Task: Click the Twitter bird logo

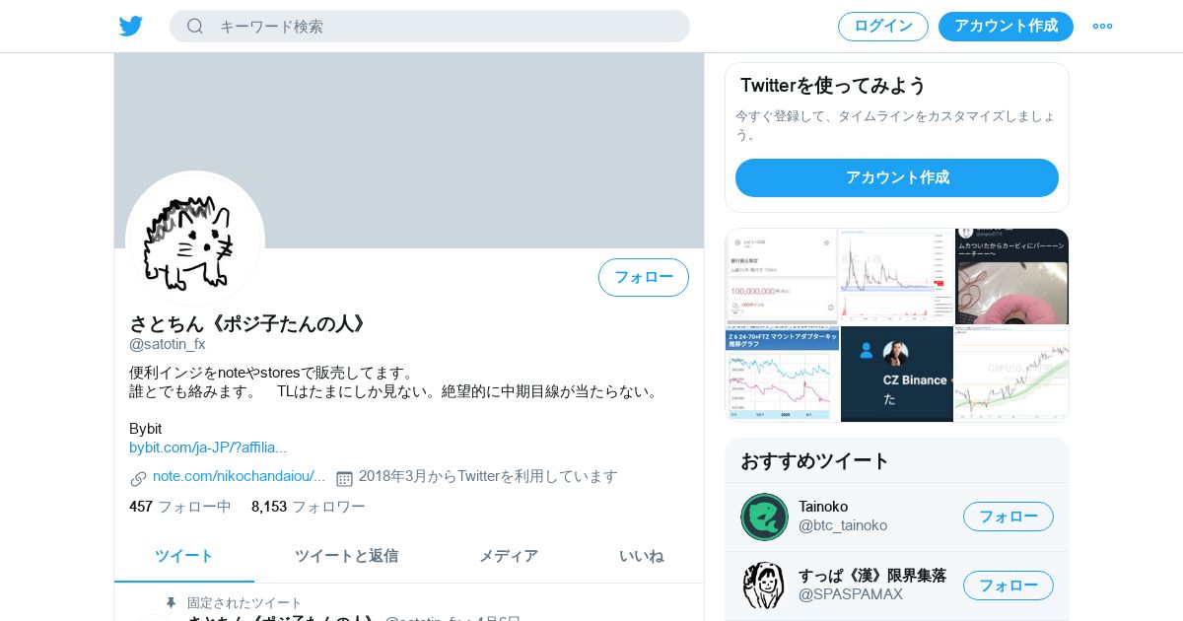Action: pyautogui.click(x=131, y=27)
